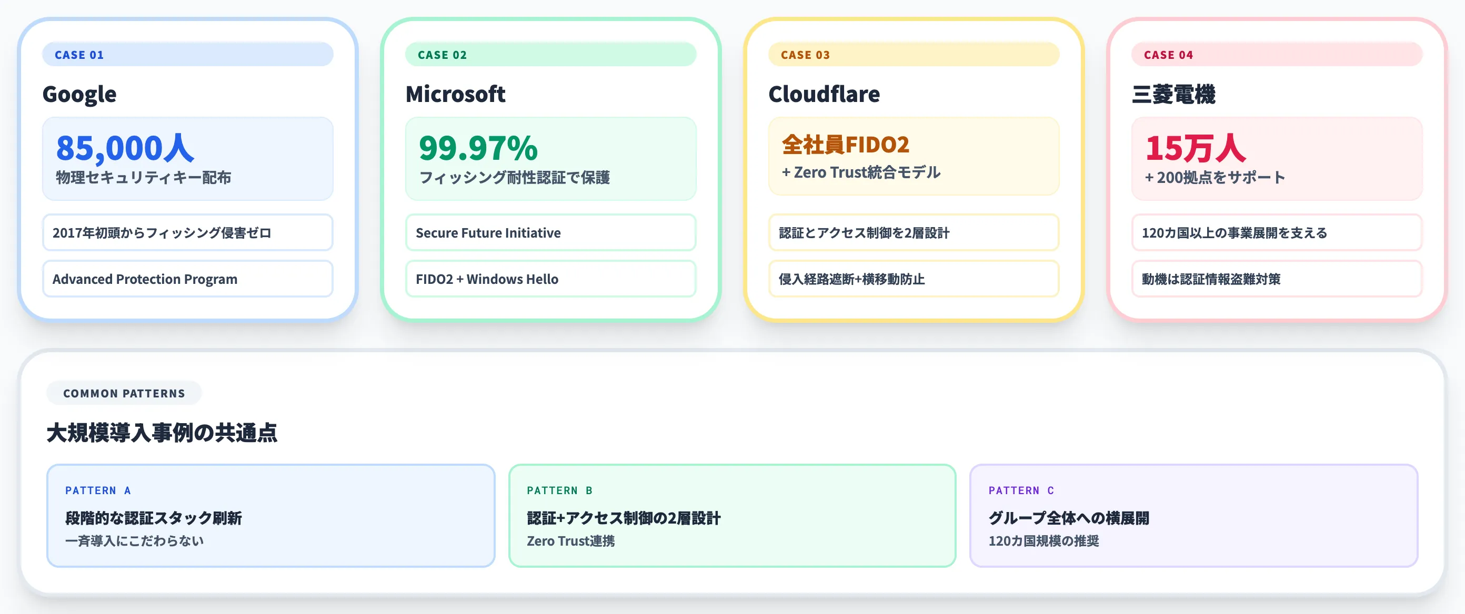1465x614 pixels.
Task: Click the PATTERN B label
Action: point(559,490)
